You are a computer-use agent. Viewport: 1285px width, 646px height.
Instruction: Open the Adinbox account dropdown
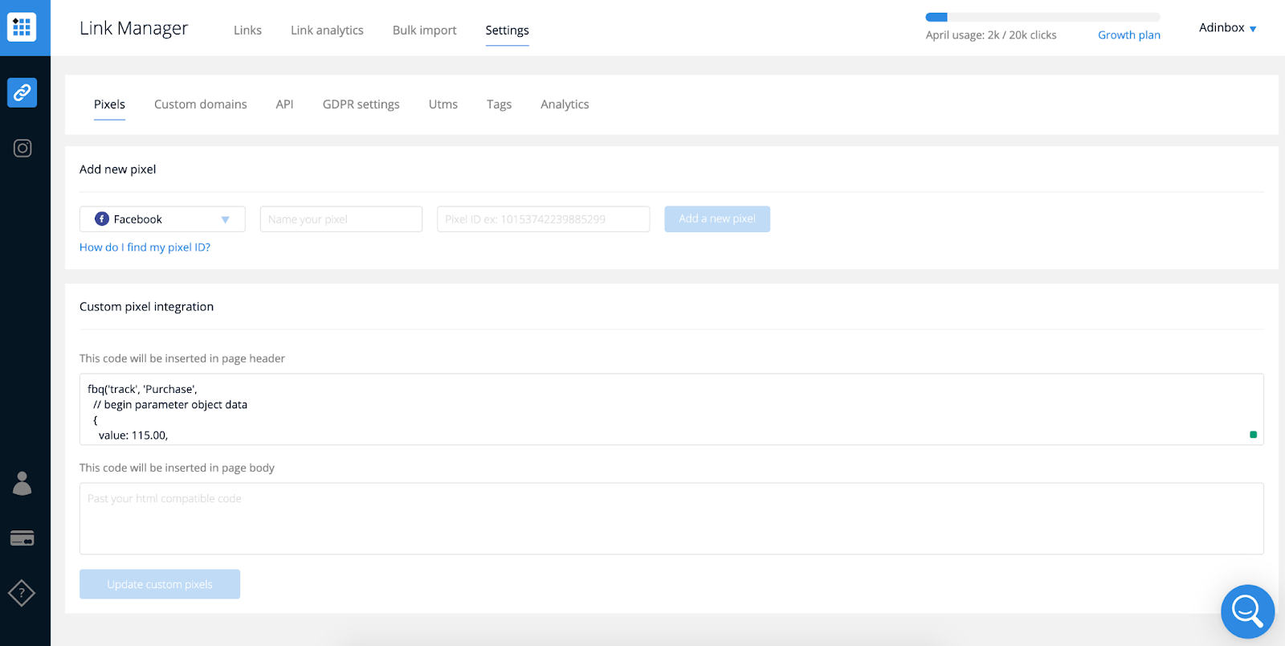[x=1227, y=28]
